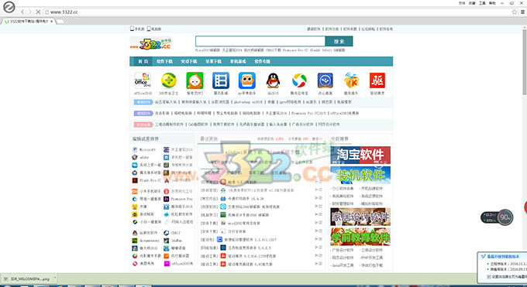Click the page vertical scrollbar thumb
Screen dimensions: 527x287
525,62
